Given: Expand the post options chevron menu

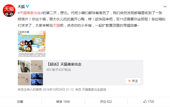Looking at the screenshot, I should coord(165,7).
